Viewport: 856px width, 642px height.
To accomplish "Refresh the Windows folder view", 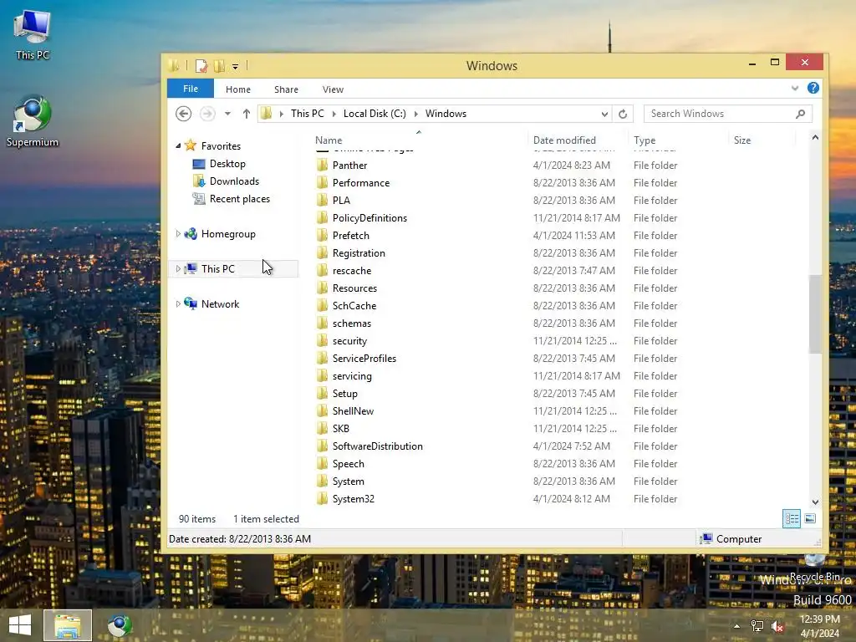I will 623,114.
